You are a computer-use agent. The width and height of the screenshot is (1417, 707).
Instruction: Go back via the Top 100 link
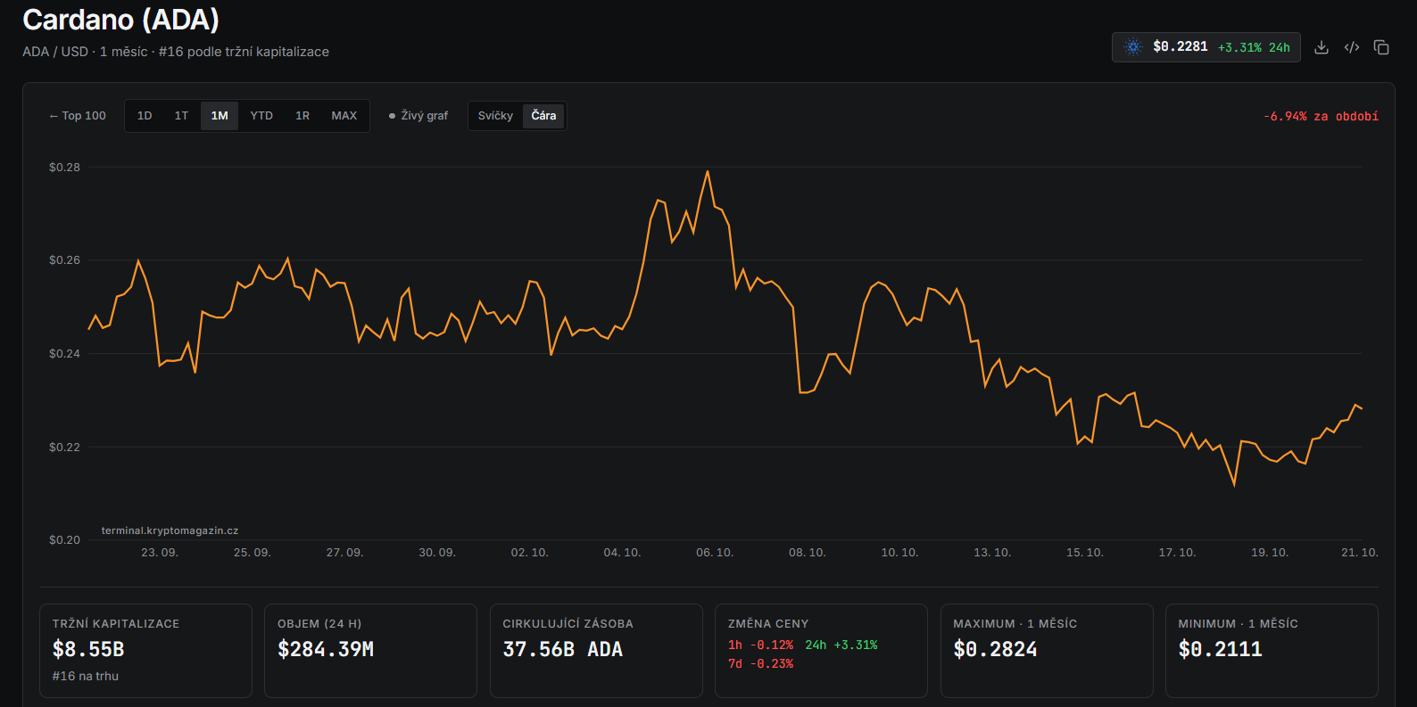pos(78,116)
